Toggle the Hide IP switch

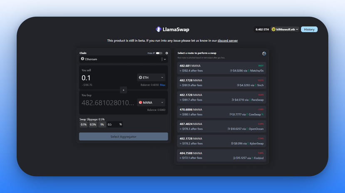coord(159,53)
